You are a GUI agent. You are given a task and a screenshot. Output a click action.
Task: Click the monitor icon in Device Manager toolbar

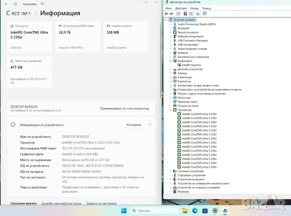click(x=205, y=14)
